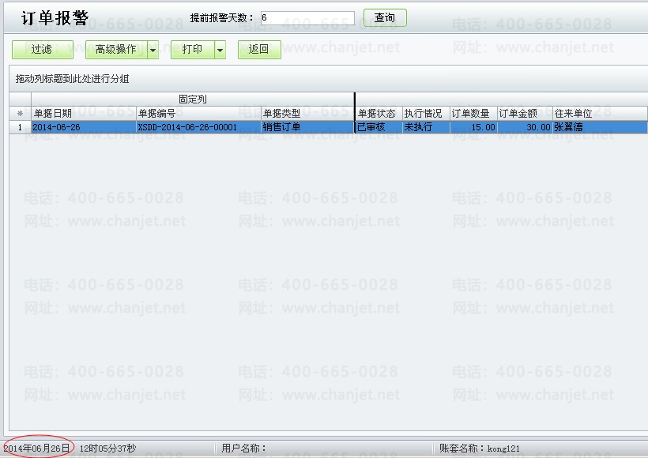This screenshot has width=648, height=458.
Task: Sort by the 订单金额 column header
Action: click(x=524, y=113)
